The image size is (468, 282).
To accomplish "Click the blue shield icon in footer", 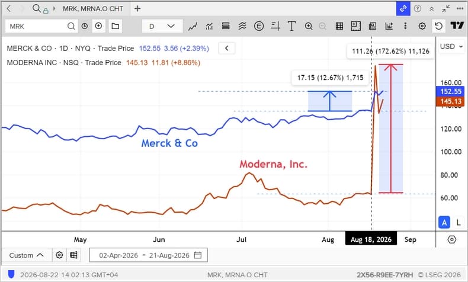I will tap(11, 274).
